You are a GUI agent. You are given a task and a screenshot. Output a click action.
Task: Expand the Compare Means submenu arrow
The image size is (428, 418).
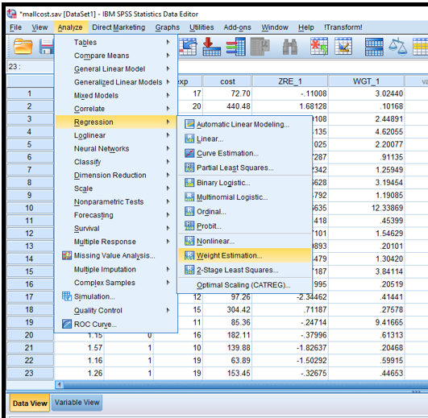pyautogui.click(x=168, y=56)
